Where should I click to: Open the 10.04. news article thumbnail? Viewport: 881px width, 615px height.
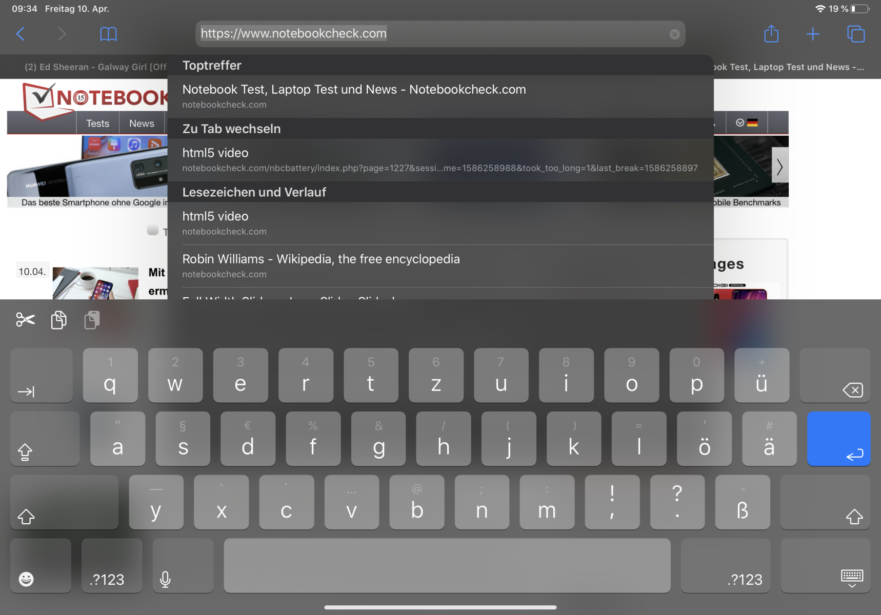(x=95, y=283)
